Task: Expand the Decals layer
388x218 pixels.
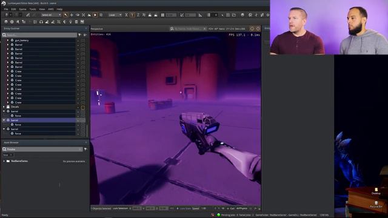Action: coord(4,107)
